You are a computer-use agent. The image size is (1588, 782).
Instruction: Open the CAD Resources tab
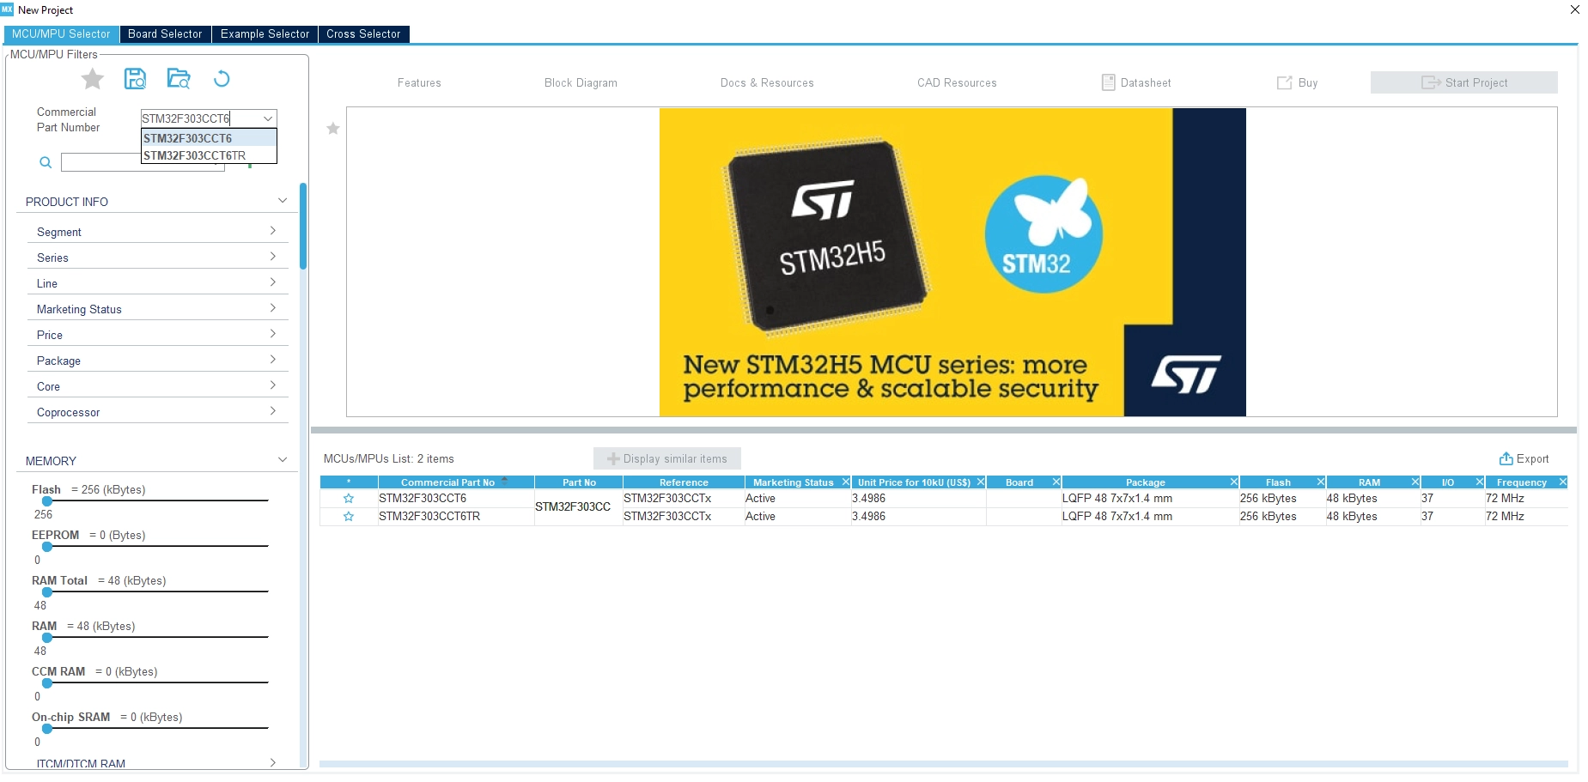tap(957, 83)
